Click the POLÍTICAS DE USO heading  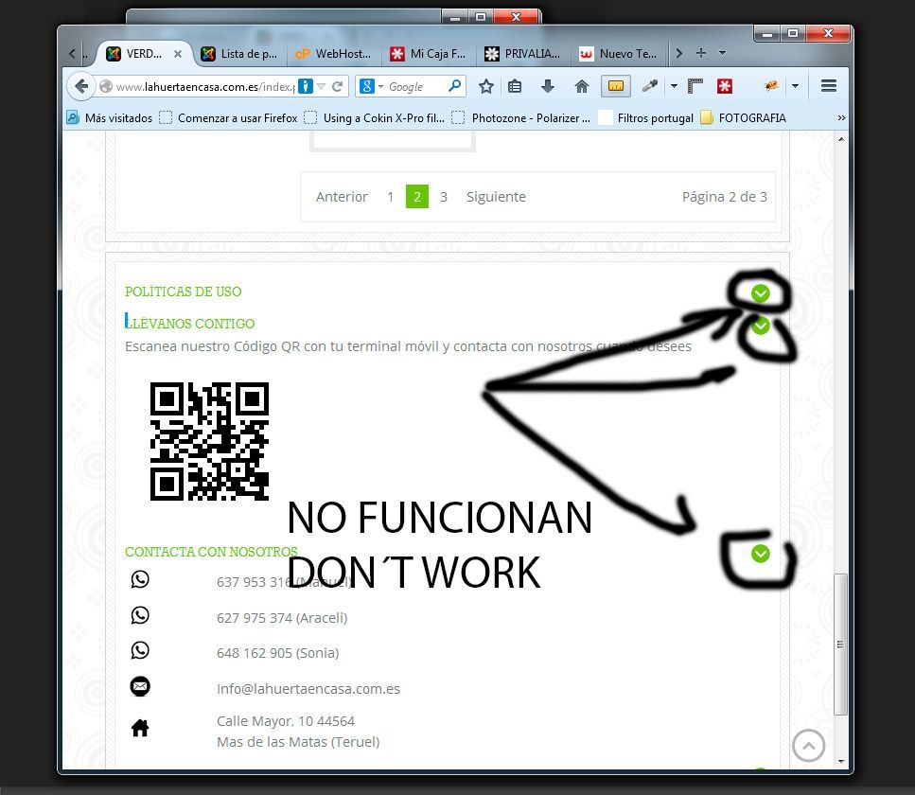[183, 291]
